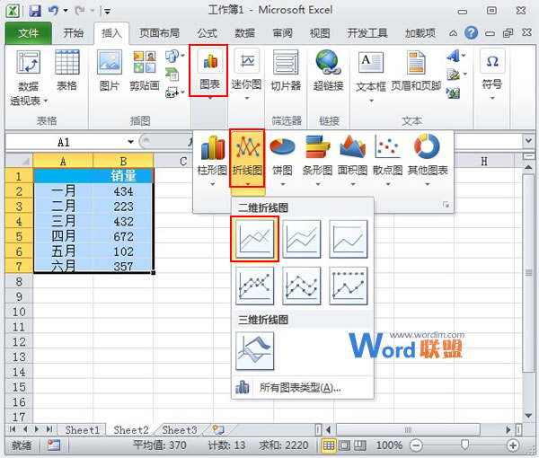This screenshot has width=539, height=458.
Task: Switch to the Developer (开发工具) tab
Action: [x=367, y=33]
